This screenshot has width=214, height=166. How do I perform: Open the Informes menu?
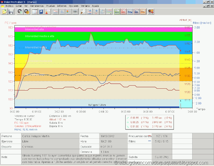coord(62,6)
